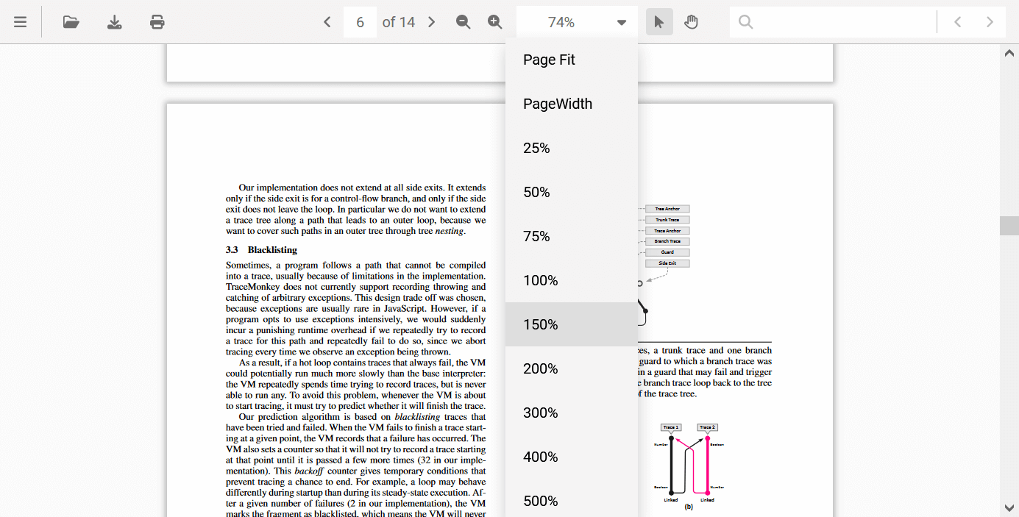The width and height of the screenshot is (1019, 517).
Task: Set zoom to 150%
Action: (541, 324)
